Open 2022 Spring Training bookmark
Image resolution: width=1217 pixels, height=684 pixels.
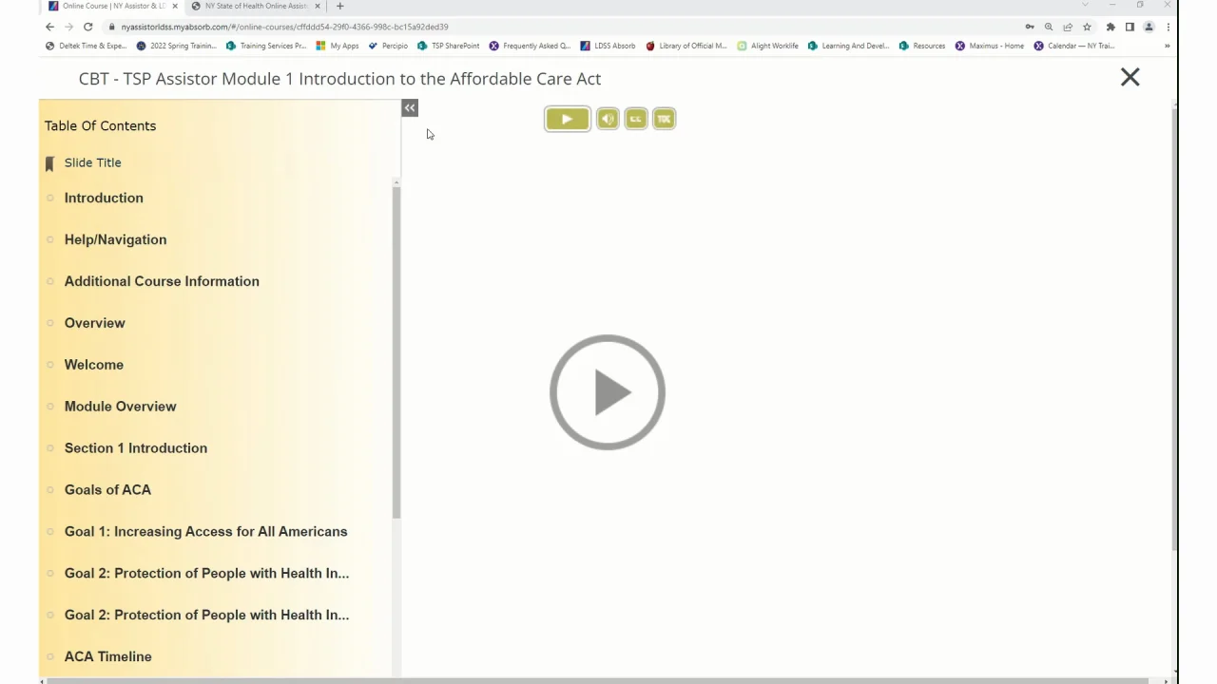pos(177,46)
